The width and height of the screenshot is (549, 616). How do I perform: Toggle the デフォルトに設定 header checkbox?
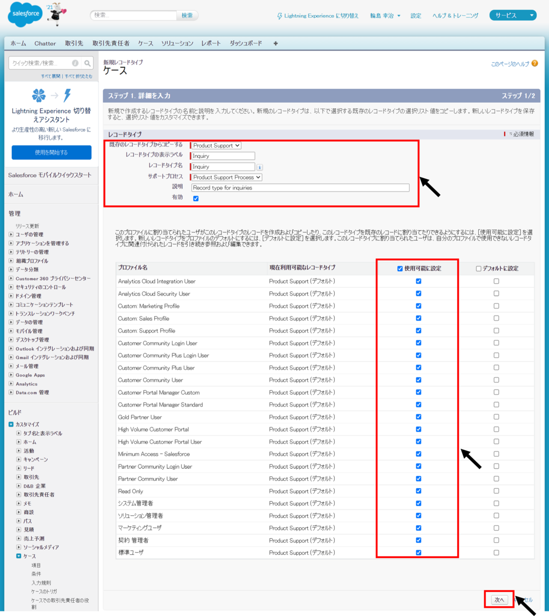pos(478,268)
